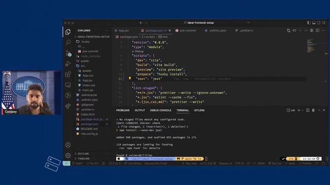Click the remote window status bar button
The image size is (330, 185).
(67, 163)
